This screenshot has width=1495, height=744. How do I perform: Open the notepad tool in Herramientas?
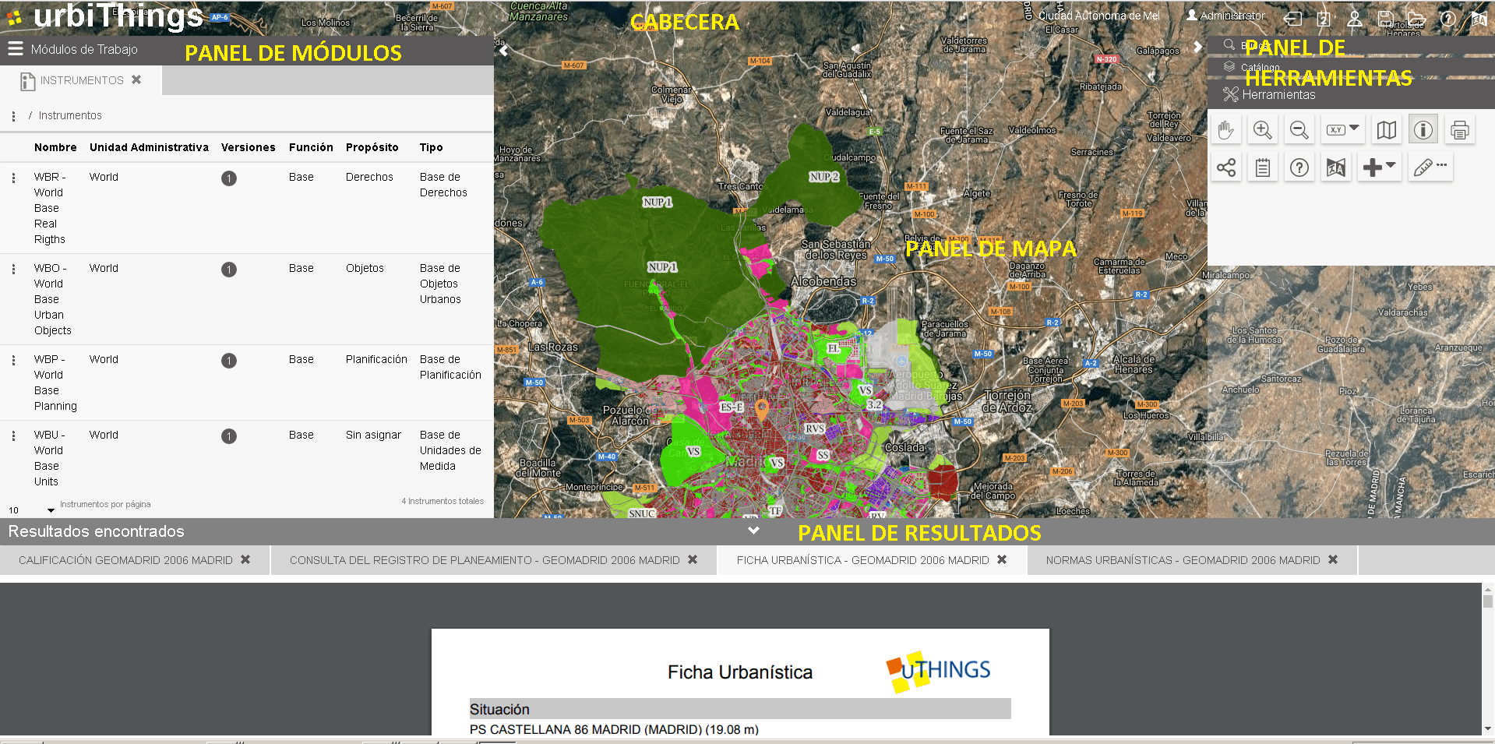coord(1263,167)
